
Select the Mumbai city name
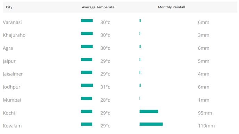tap(12, 100)
